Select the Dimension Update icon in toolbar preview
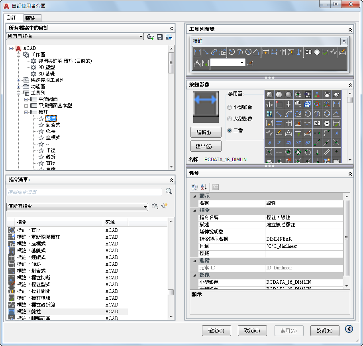Screen dimensions: 363x346 point(205,63)
